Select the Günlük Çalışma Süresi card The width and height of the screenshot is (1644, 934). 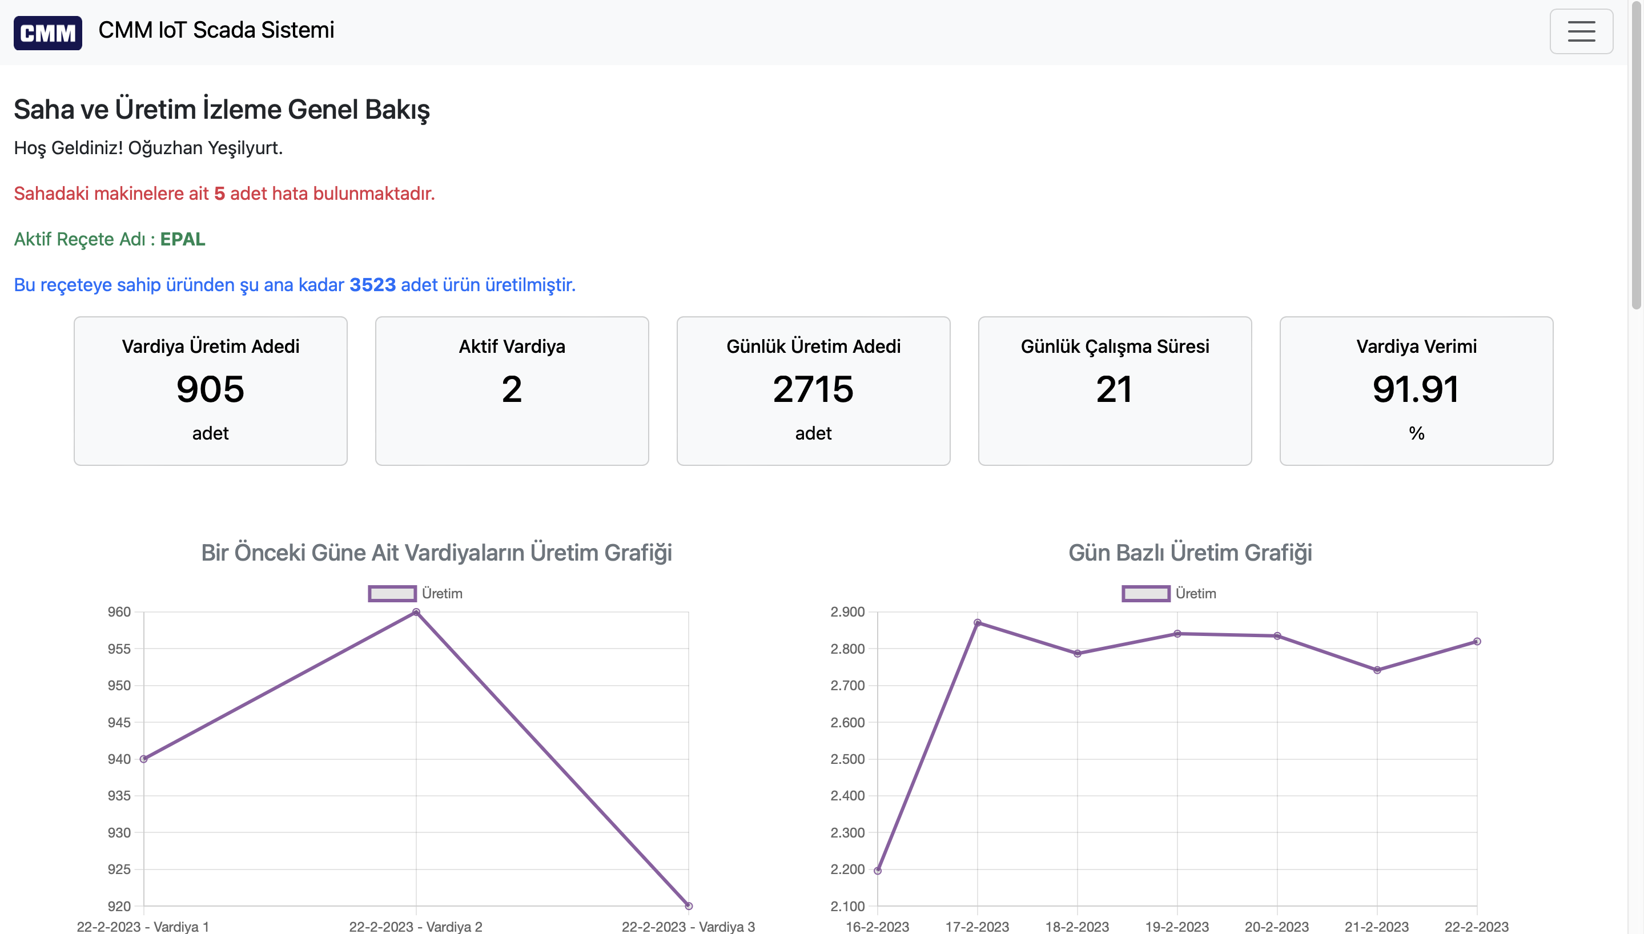(1114, 390)
